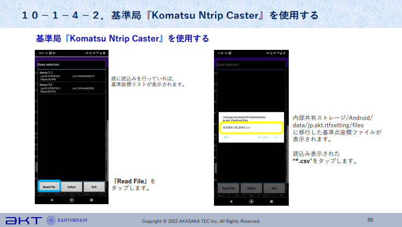
Task: Tap Android home icon in right phone
Action: 251,202
